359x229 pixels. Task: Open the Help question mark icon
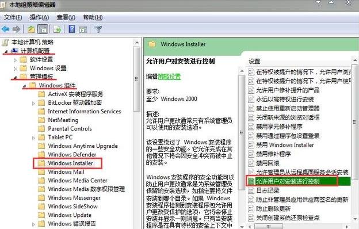(72, 29)
